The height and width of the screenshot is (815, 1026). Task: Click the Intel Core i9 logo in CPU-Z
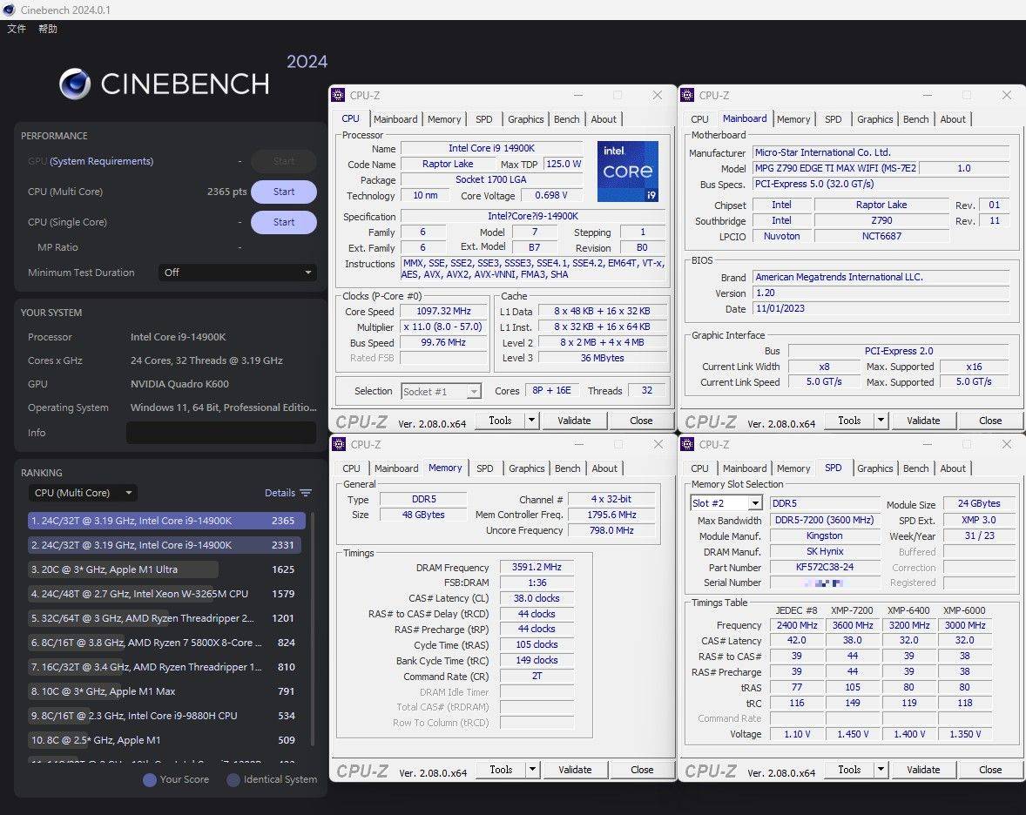point(627,172)
